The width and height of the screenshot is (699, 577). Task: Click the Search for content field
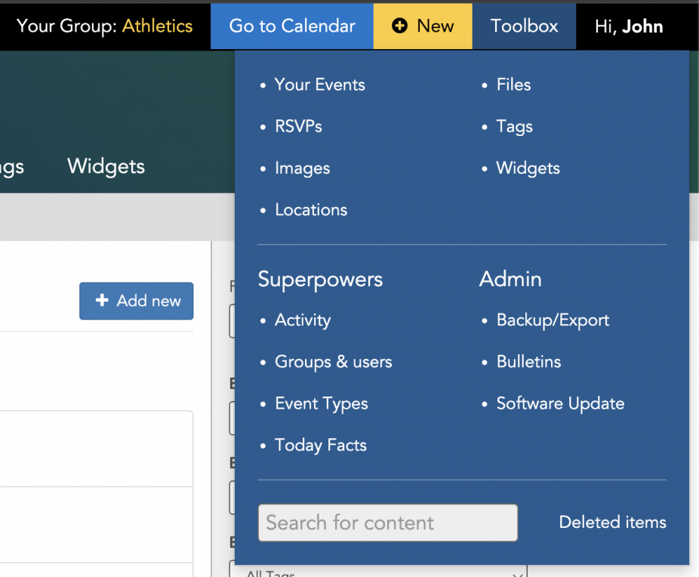[387, 523]
